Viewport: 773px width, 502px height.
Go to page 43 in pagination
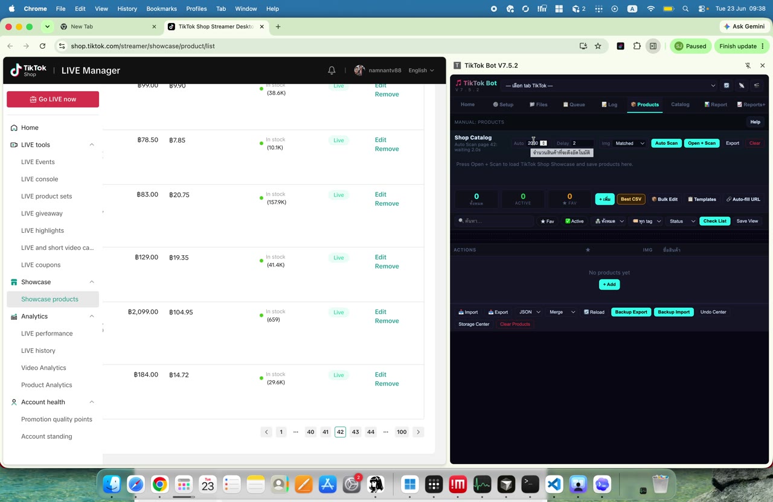(x=355, y=432)
